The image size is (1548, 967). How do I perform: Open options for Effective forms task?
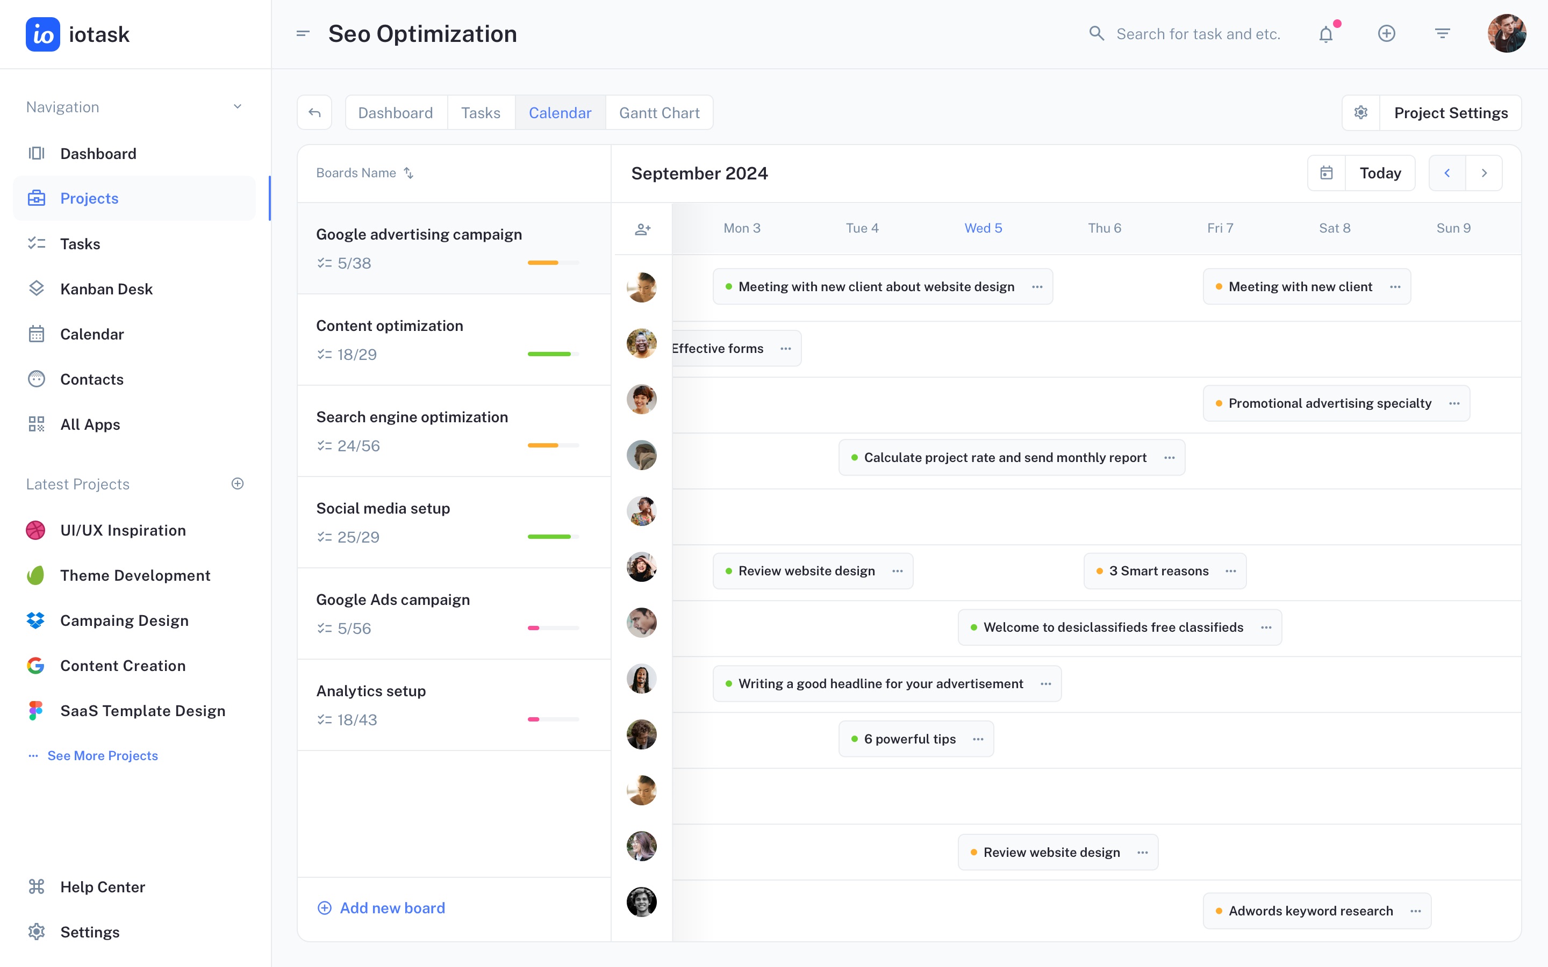pos(785,349)
